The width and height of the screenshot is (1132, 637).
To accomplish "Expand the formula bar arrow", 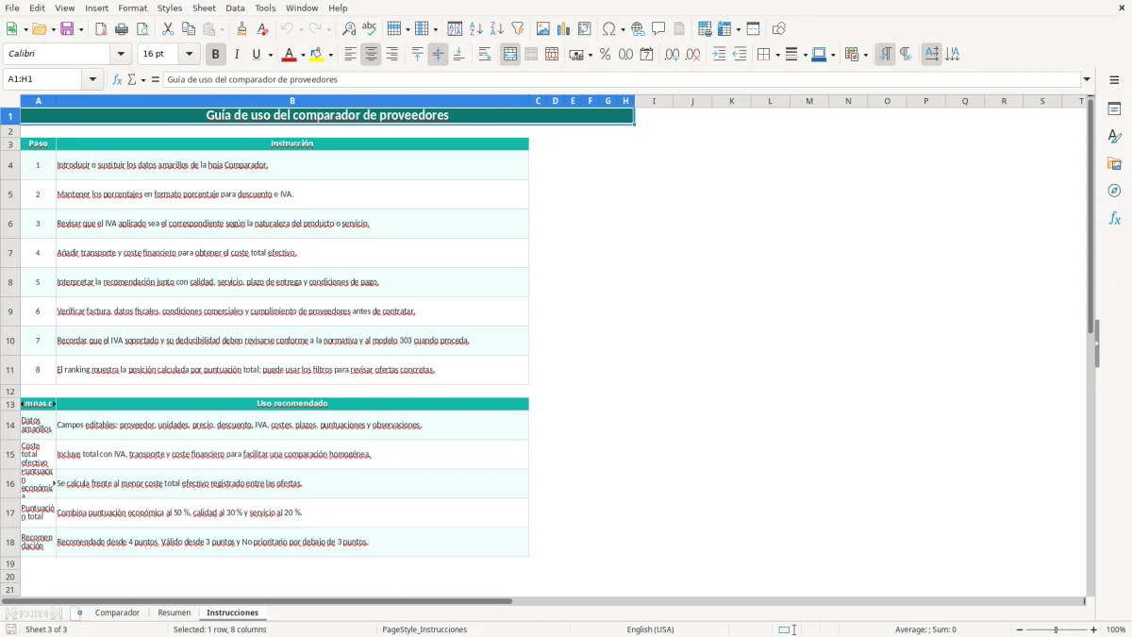I will coord(1087,79).
